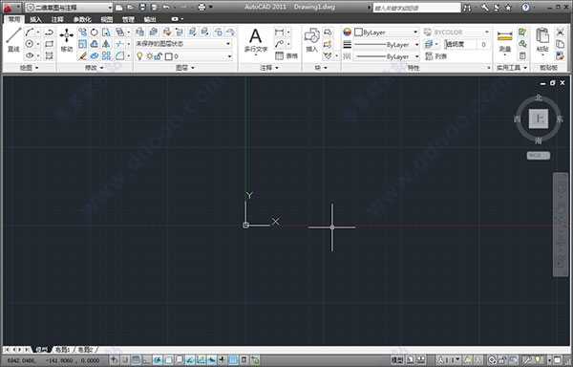Viewport: 573px width, 367px height.
Task: Expand the Modify (修改) panel
Action: (95, 68)
